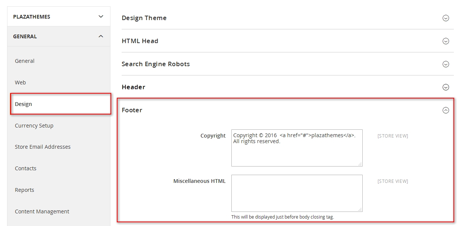Click the Miscellaneous HTML text area

[297, 193]
